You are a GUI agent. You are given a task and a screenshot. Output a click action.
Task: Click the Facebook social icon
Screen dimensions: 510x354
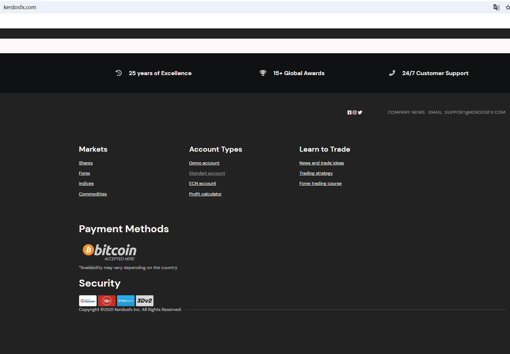349,113
